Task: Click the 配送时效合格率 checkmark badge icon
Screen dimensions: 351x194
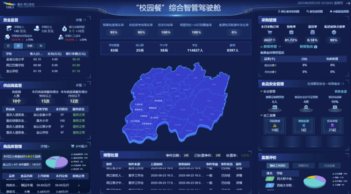Action: point(334,33)
